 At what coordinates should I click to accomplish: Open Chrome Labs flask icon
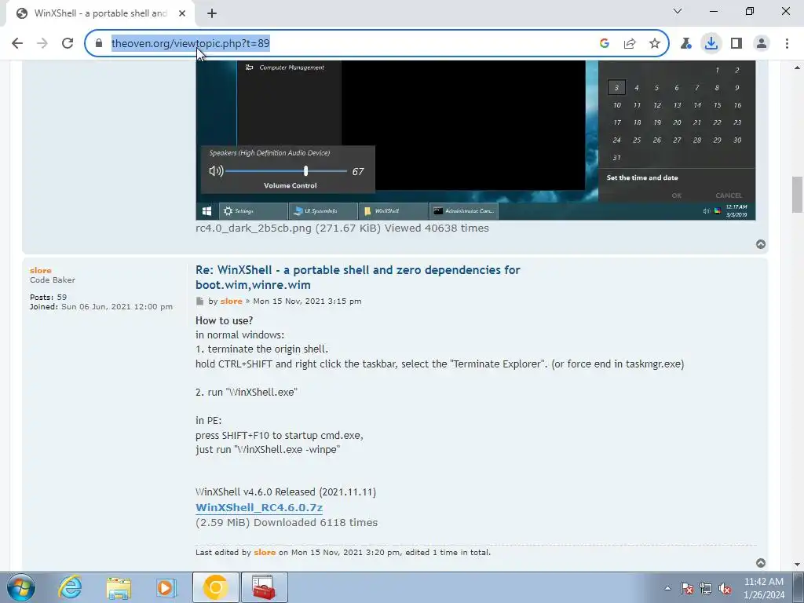pyautogui.click(x=685, y=44)
